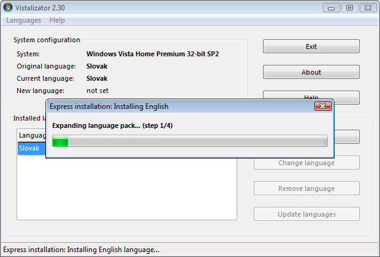
Task: Click the partially hidden Help button
Action: (x=311, y=95)
